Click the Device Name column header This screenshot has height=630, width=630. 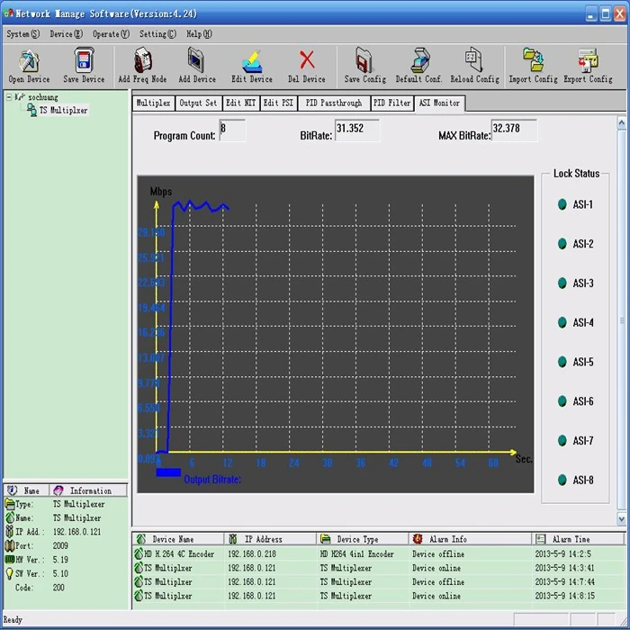179,539
